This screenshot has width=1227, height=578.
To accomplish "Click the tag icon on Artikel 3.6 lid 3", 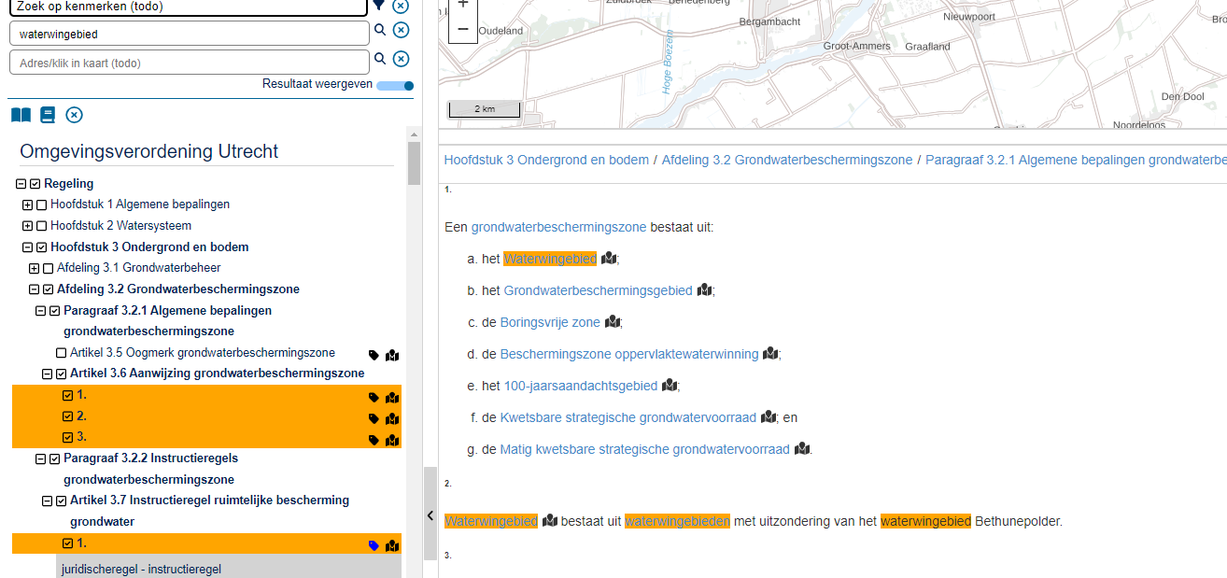I will 374,440.
